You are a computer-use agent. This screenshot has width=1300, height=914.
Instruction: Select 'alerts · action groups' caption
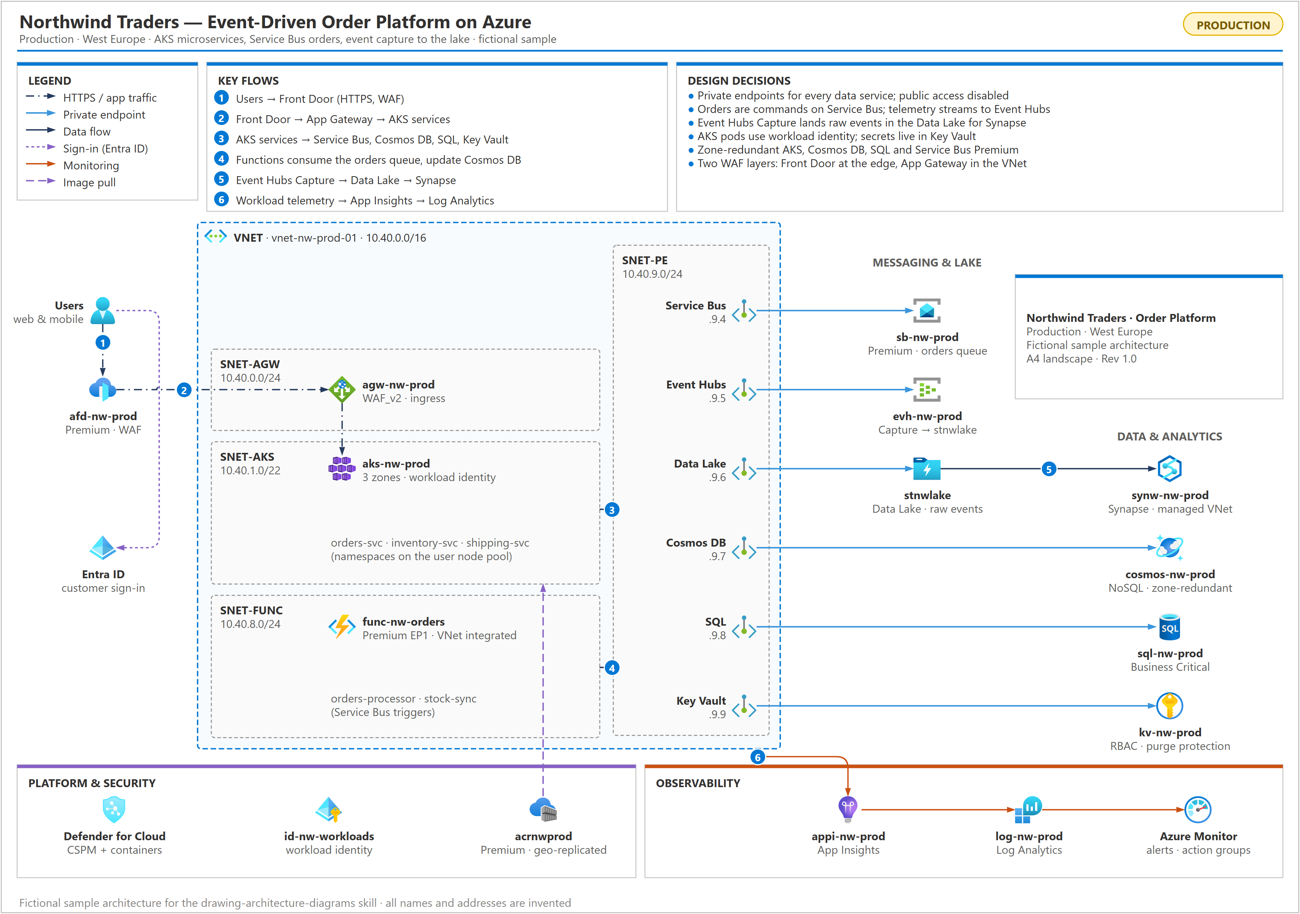[1199, 850]
